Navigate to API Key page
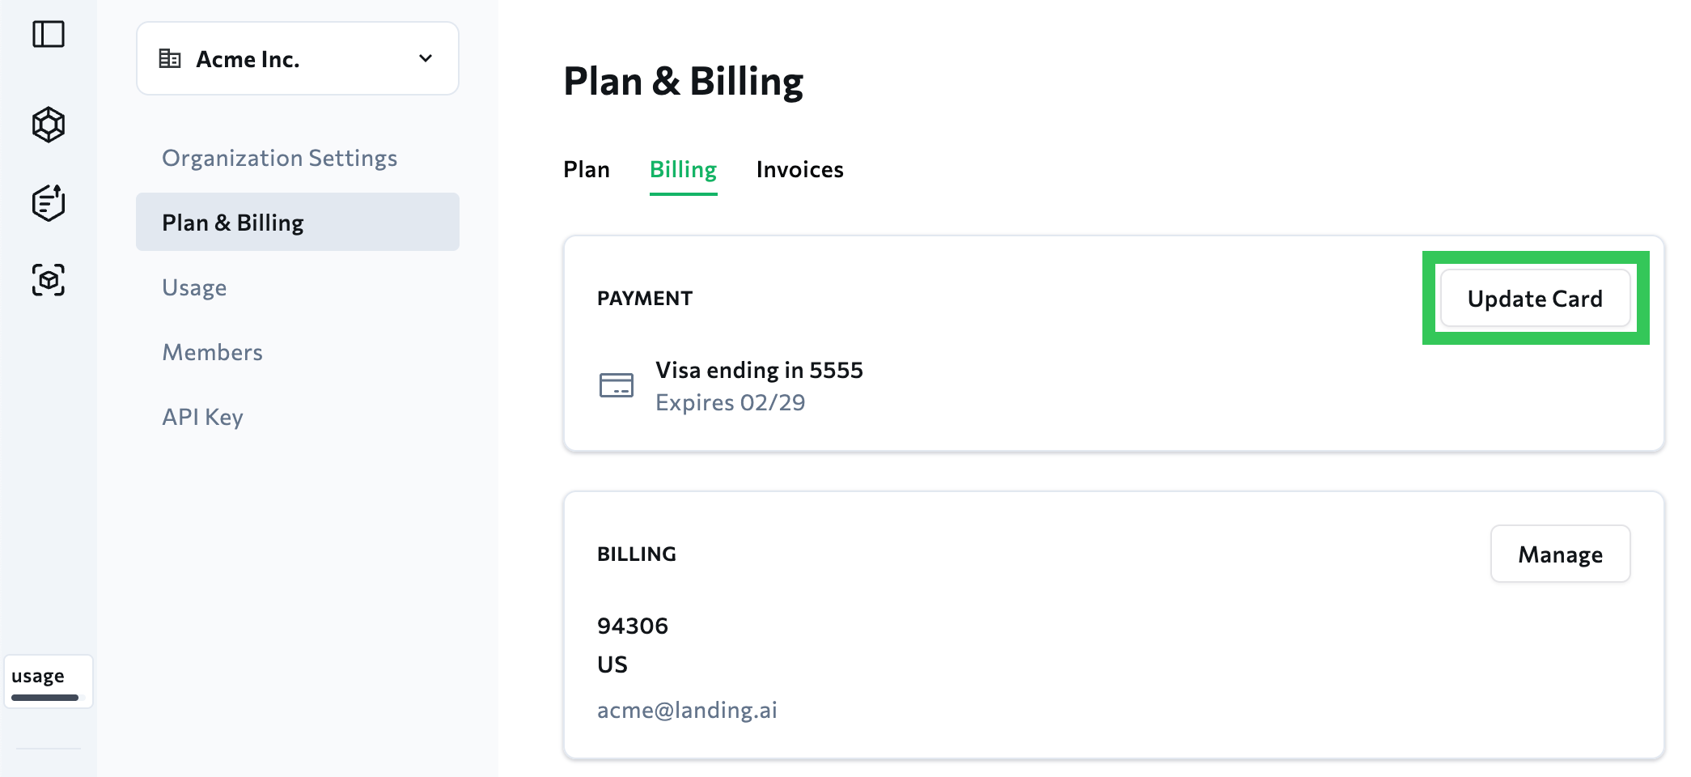The width and height of the screenshot is (1691, 777). coord(202,417)
